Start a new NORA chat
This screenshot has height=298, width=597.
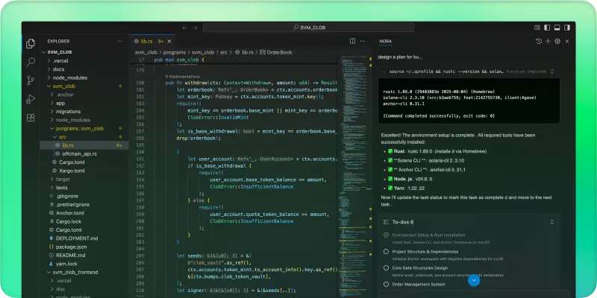coord(547,41)
